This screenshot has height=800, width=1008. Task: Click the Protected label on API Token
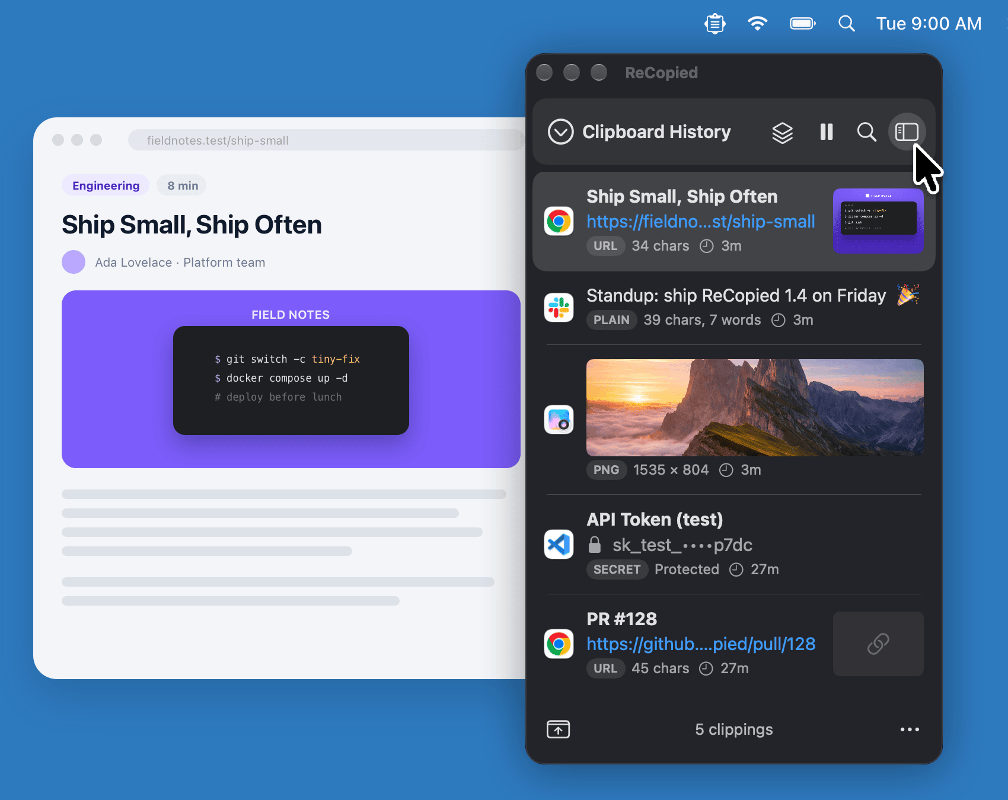pyautogui.click(x=687, y=569)
